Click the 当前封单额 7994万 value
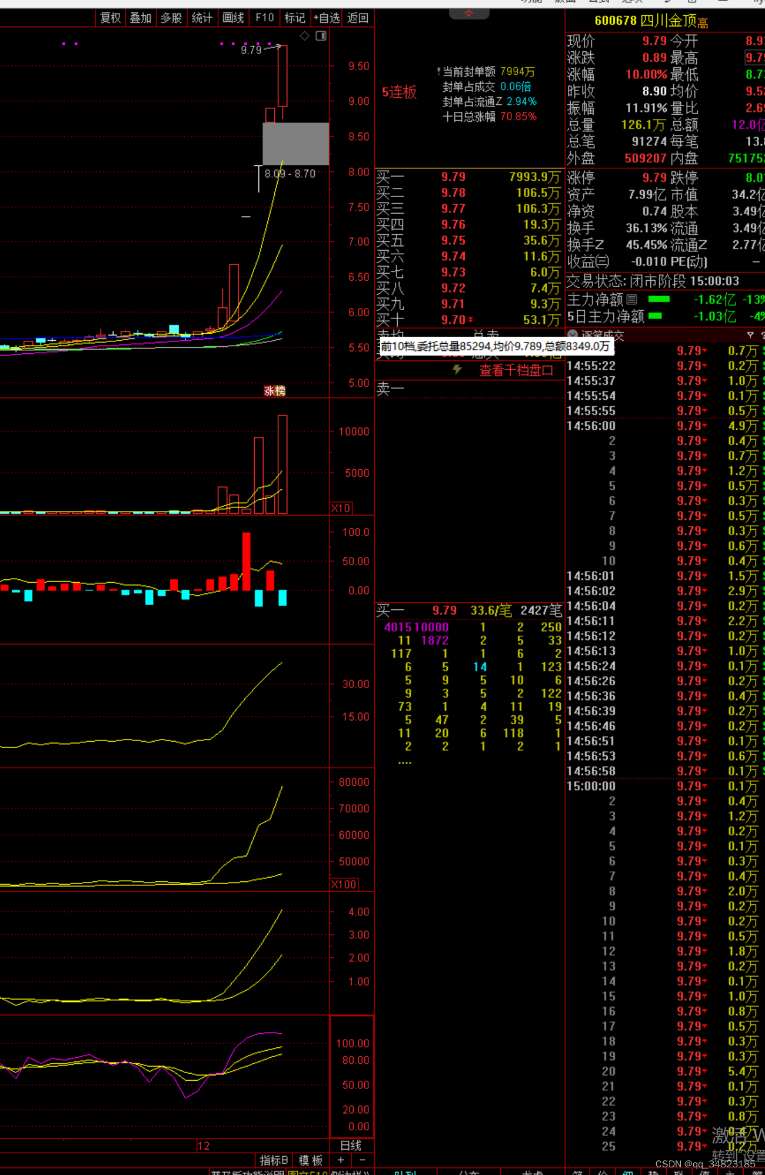The width and height of the screenshot is (765, 1175). tap(517, 72)
